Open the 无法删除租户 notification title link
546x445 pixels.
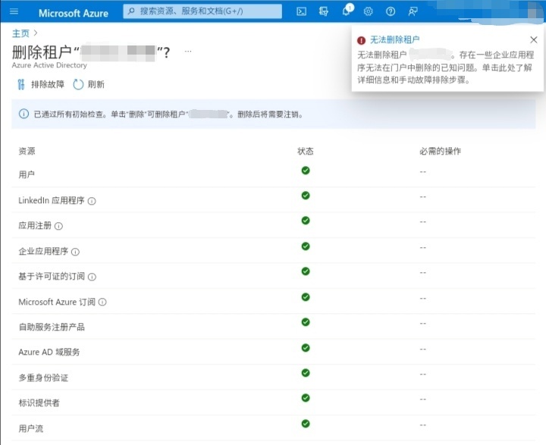[394, 39]
